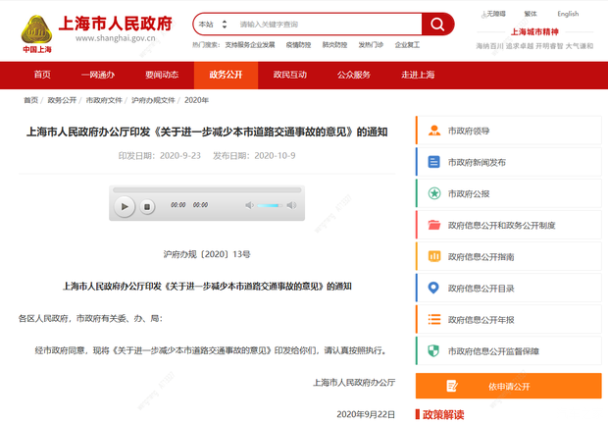
Task: Click the www.shanghai.gov.cn site address
Action: tap(115, 38)
